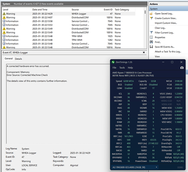Select Import Custom View action
The height and width of the screenshot is (172, 188).
pos(166,23)
